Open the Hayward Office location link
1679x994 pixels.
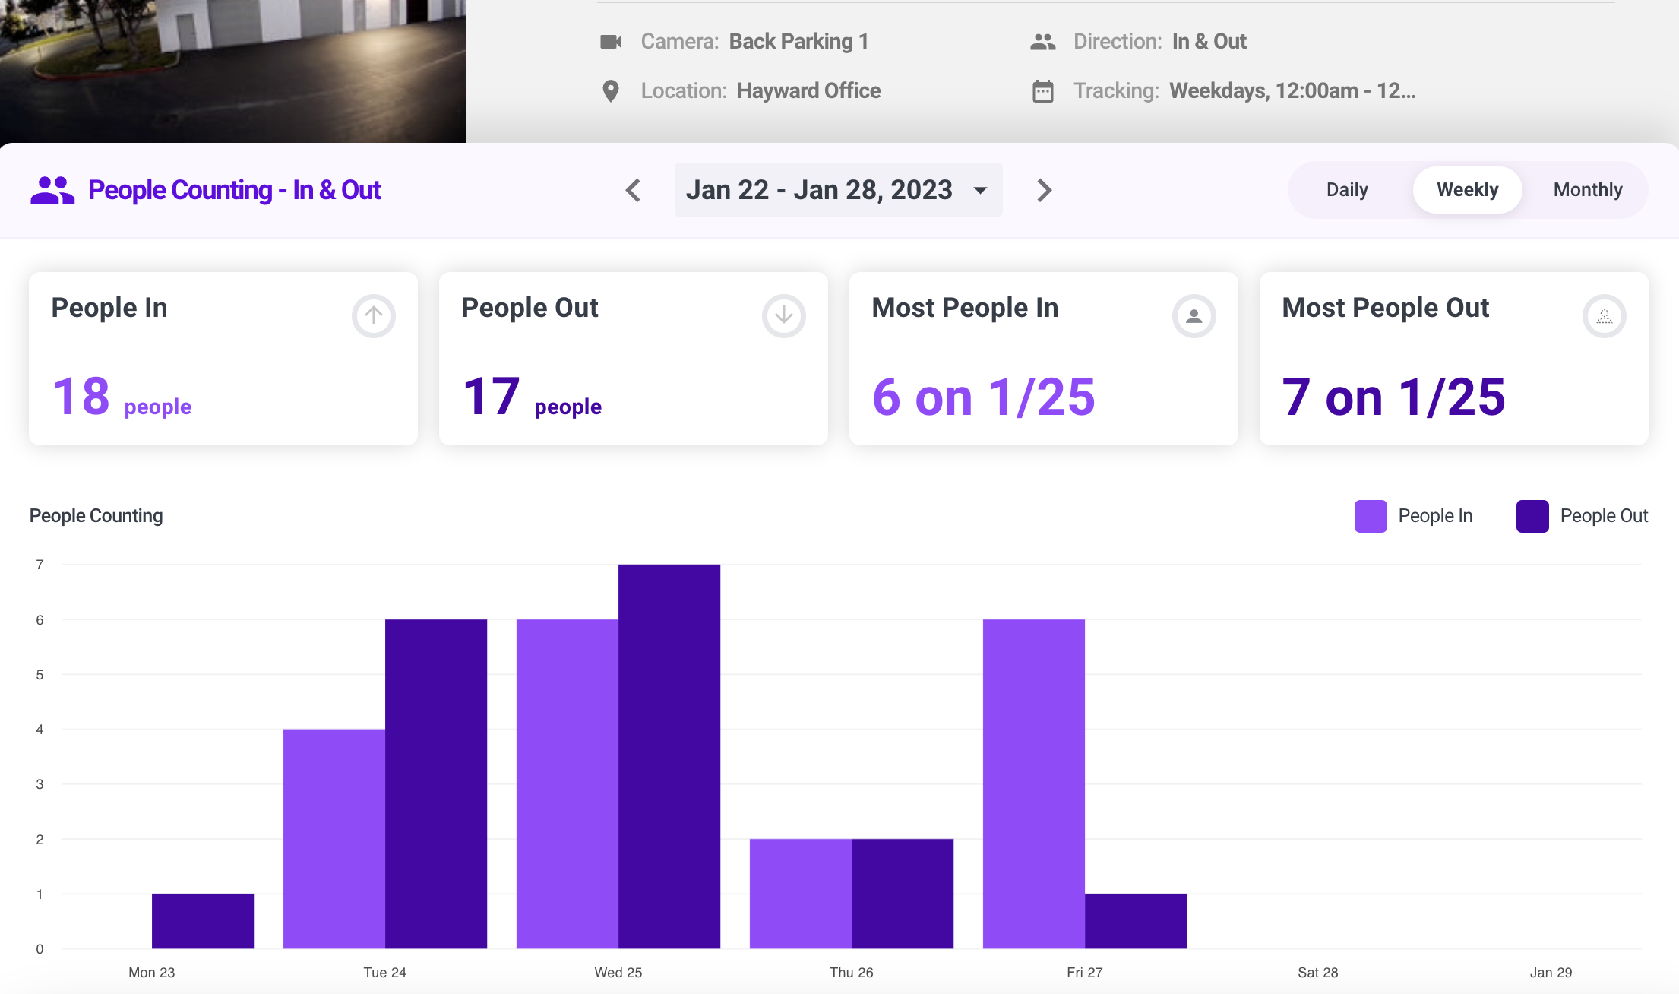pos(808,90)
